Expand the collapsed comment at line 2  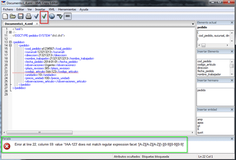point(10,32)
